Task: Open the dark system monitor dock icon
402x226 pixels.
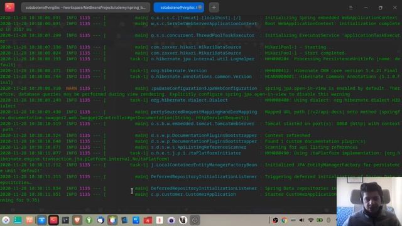Action: (65, 220)
